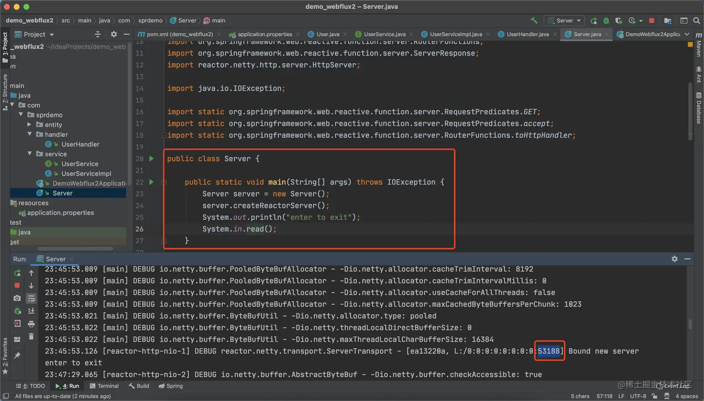This screenshot has width=704, height=401.
Task: Start debugging with the green bug icon
Action: point(606,20)
